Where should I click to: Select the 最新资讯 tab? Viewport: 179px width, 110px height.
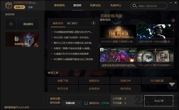[x=58, y=23]
